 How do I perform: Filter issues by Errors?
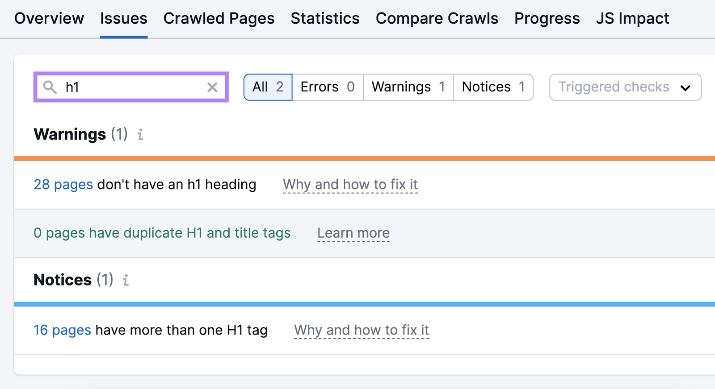[328, 87]
